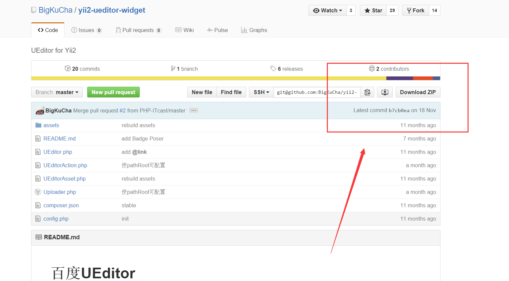The height and width of the screenshot is (281, 509).
Task: Click the file icon for UEditorAsset.php row
Action: [38, 179]
